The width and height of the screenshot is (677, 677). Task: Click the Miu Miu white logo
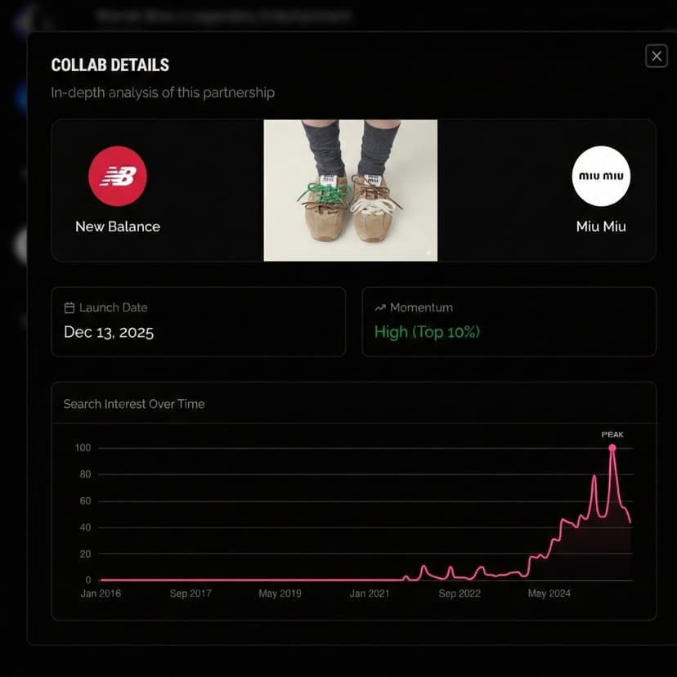point(601,176)
